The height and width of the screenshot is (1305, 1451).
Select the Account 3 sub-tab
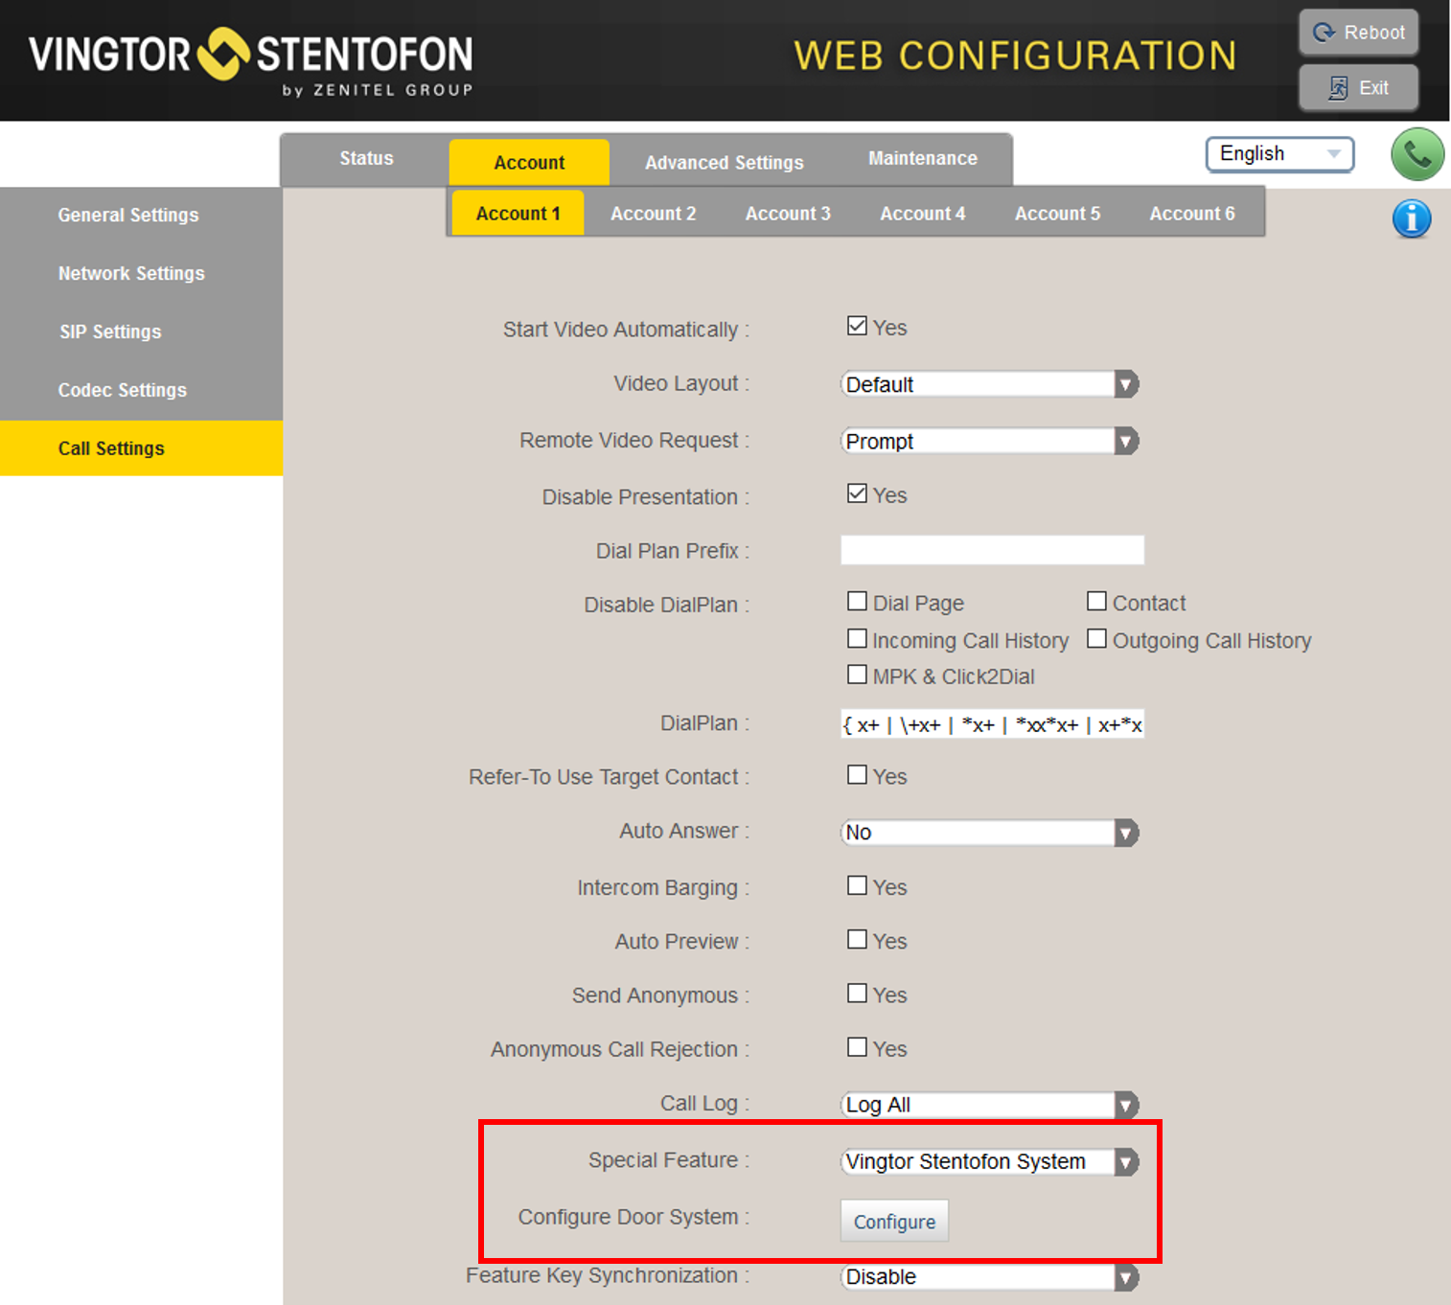click(788, 214)
